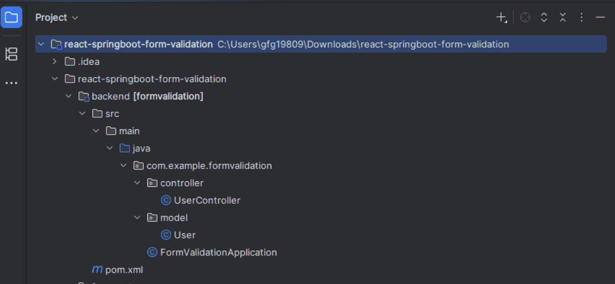Click the model package icon
This screenshot has height=284, width=615.
point(152,217)
